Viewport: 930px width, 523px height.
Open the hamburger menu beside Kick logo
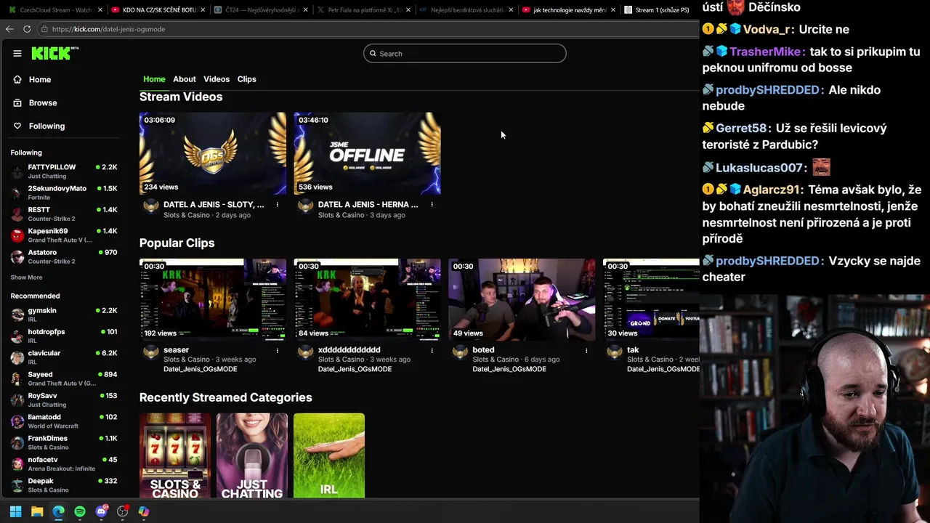(x=17, y=53)
